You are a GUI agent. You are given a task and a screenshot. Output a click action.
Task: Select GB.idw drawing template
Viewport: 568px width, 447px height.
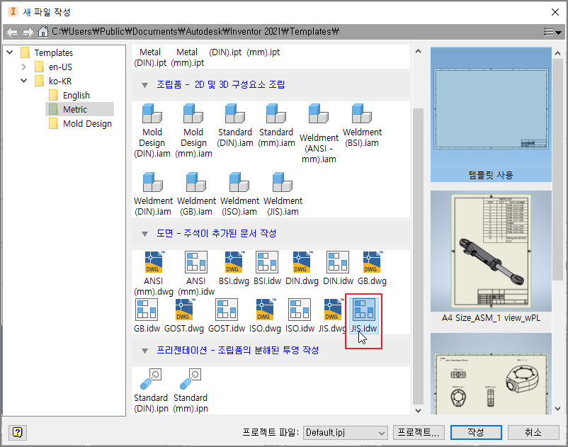pyautogui.click(x=147, y=315)
